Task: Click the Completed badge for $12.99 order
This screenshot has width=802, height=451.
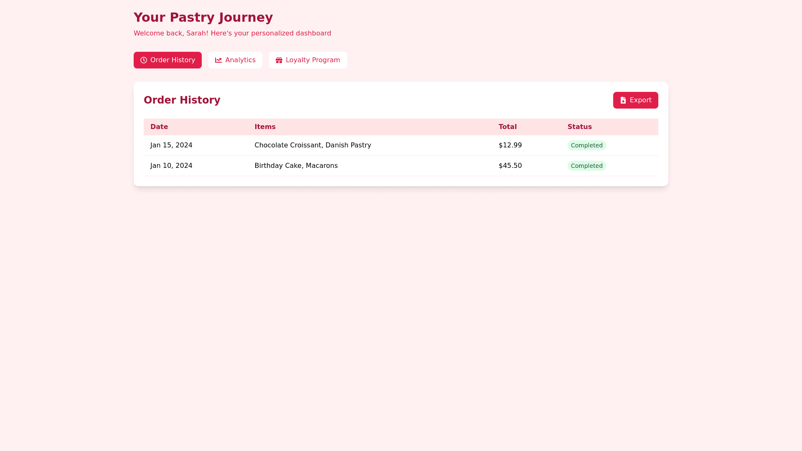Action: click(x=586, y=145)
